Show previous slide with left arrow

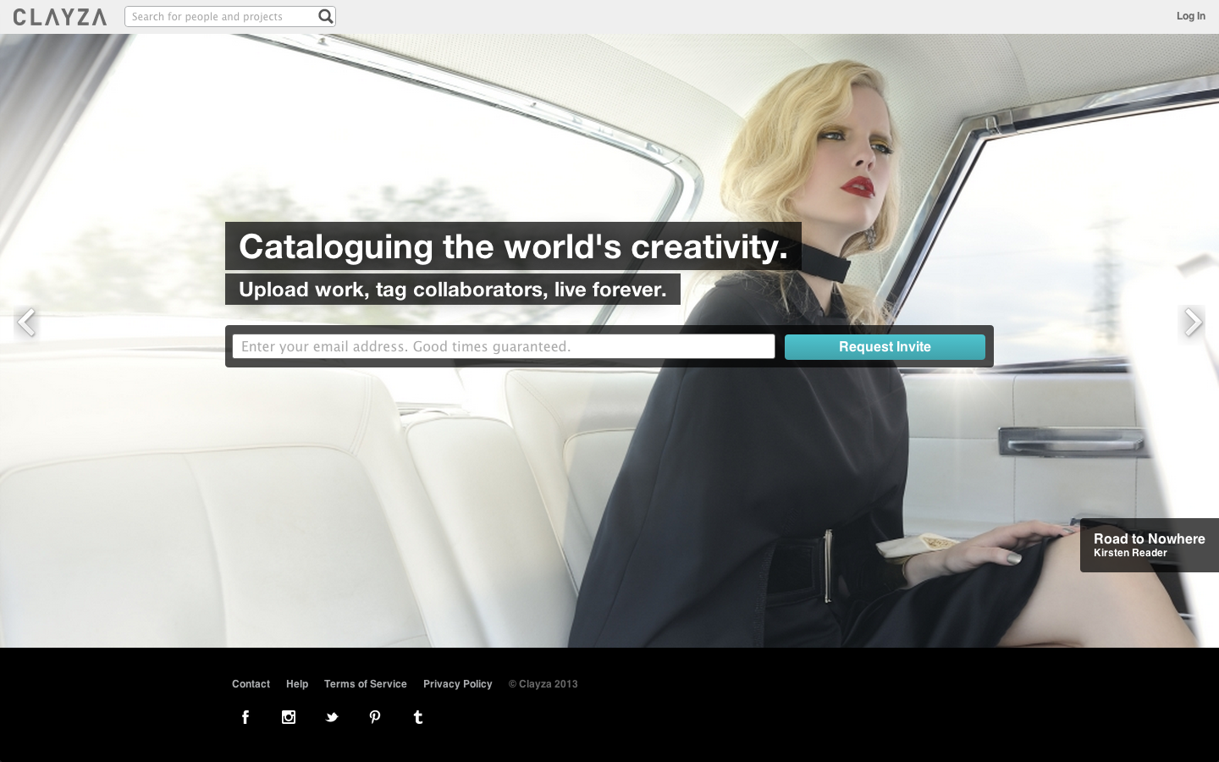click(x=26, y=323)
